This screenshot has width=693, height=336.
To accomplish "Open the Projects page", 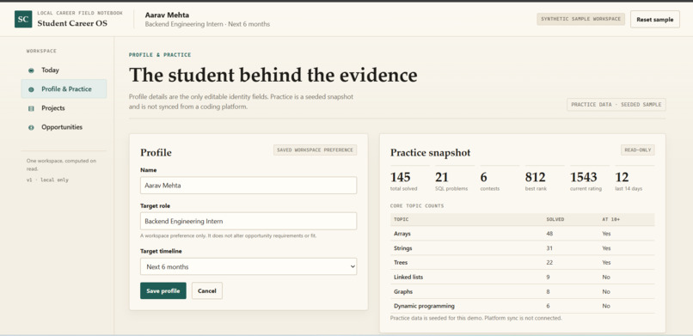I will point(64,108).
